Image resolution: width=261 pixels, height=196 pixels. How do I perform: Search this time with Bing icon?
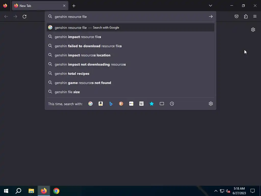111,104
